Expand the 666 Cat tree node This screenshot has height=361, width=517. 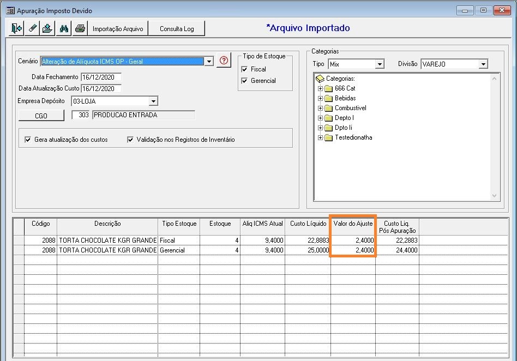coord(320,88)
